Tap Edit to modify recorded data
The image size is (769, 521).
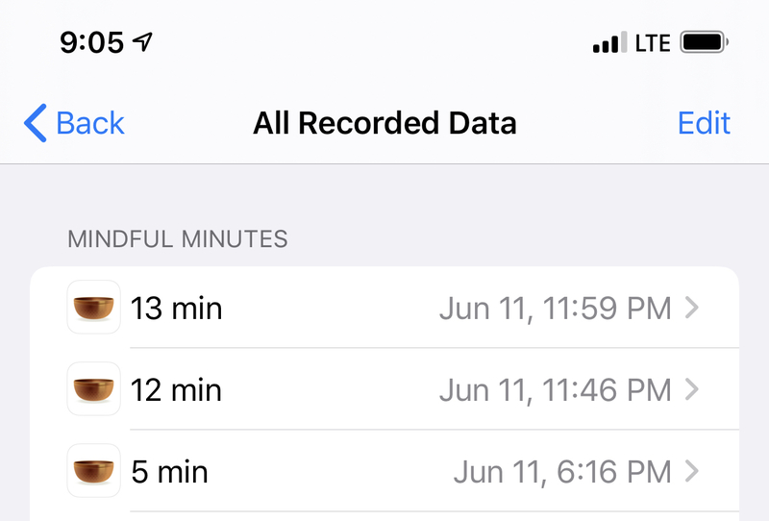704,123
